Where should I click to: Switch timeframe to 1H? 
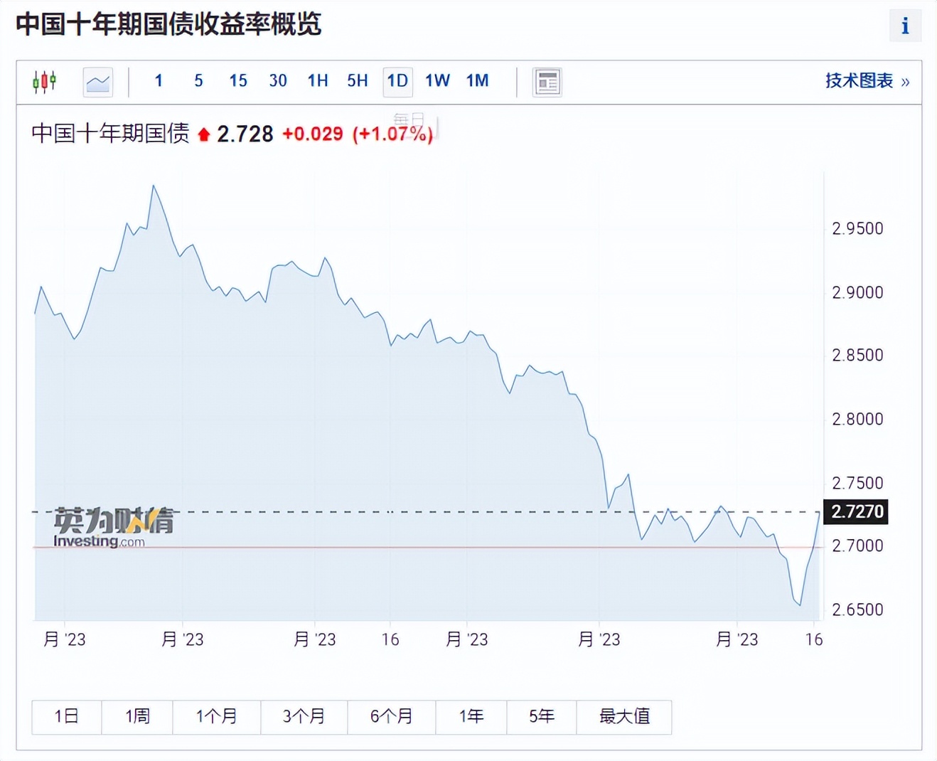point(317,81)
